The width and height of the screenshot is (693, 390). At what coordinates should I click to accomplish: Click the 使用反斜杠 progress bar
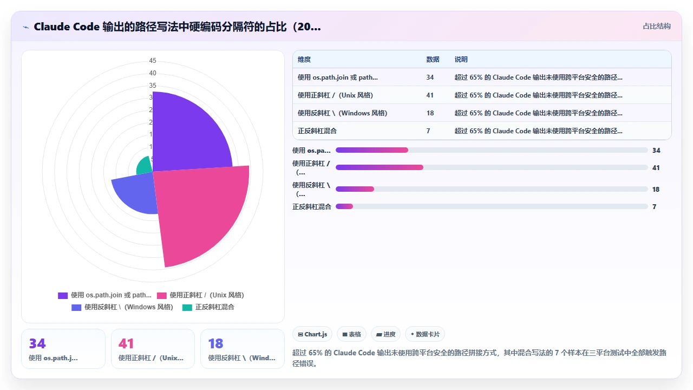[x=492, y=189]
